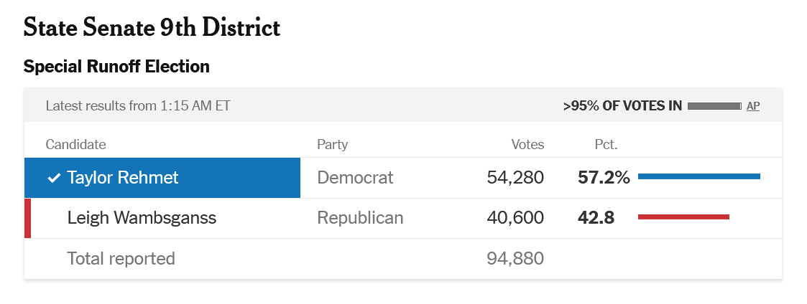Click Leigh Wambsganss's red percentage bar
Screen dimensions: 807x304
tap(683, 217)
